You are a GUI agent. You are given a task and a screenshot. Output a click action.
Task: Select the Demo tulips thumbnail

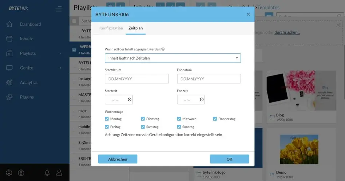(299, 149)
